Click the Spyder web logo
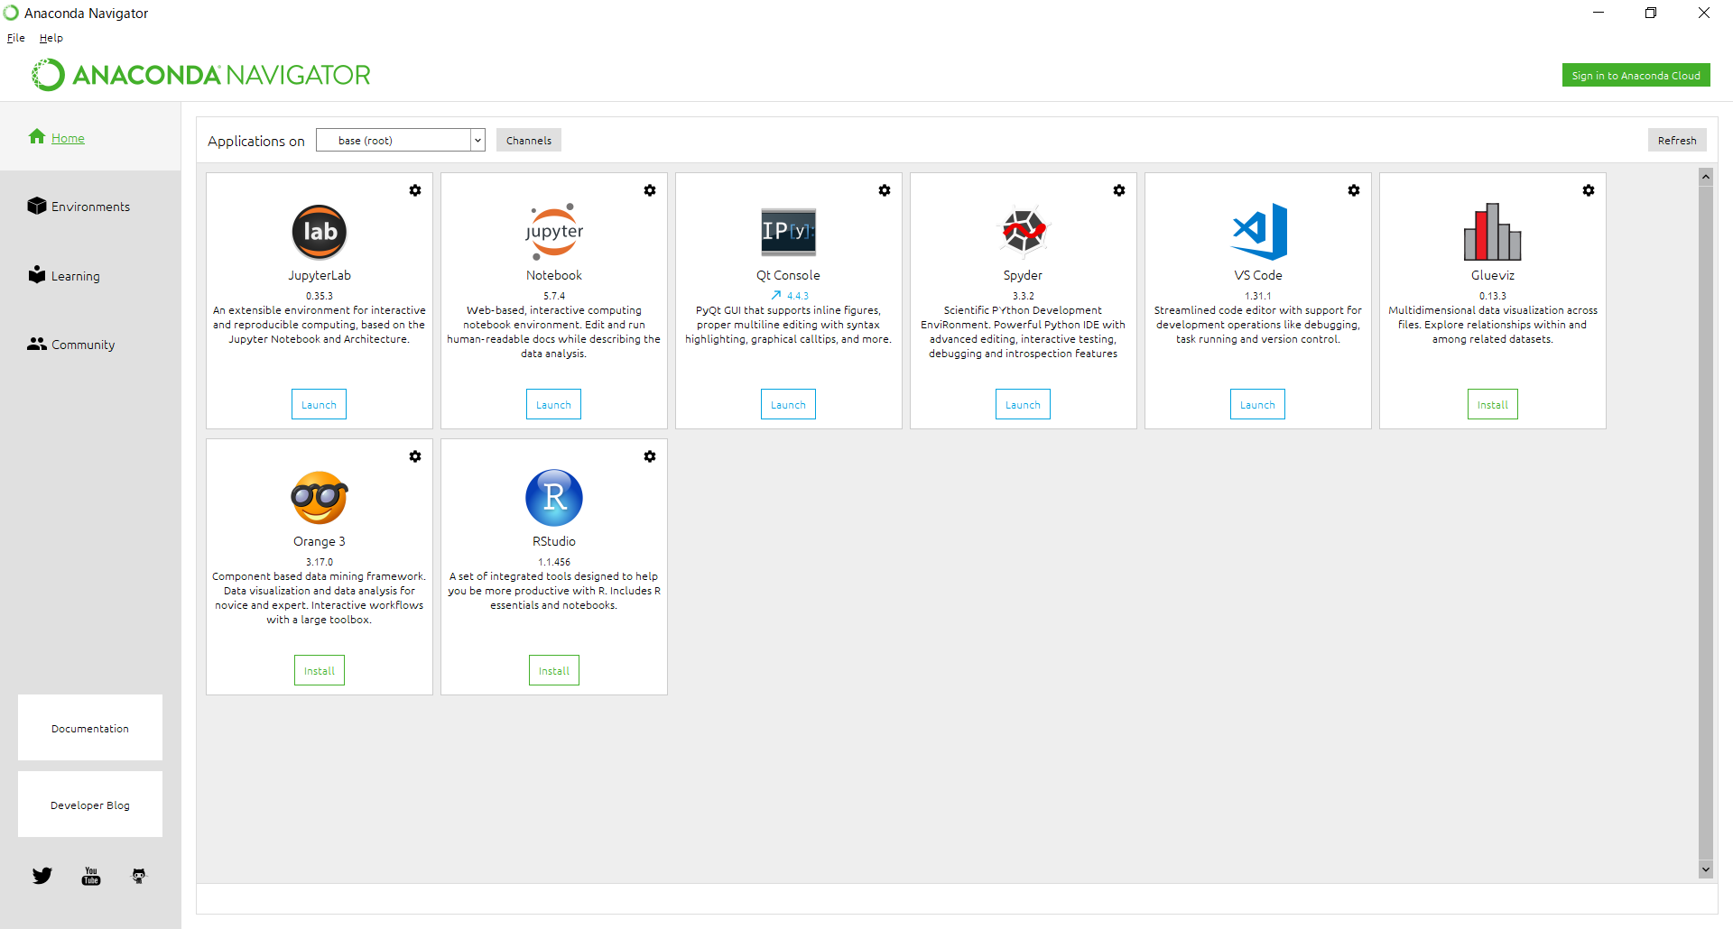The width and height of the screenshot is (1733, 929). pyautogui.click(x=1024, y=231)
